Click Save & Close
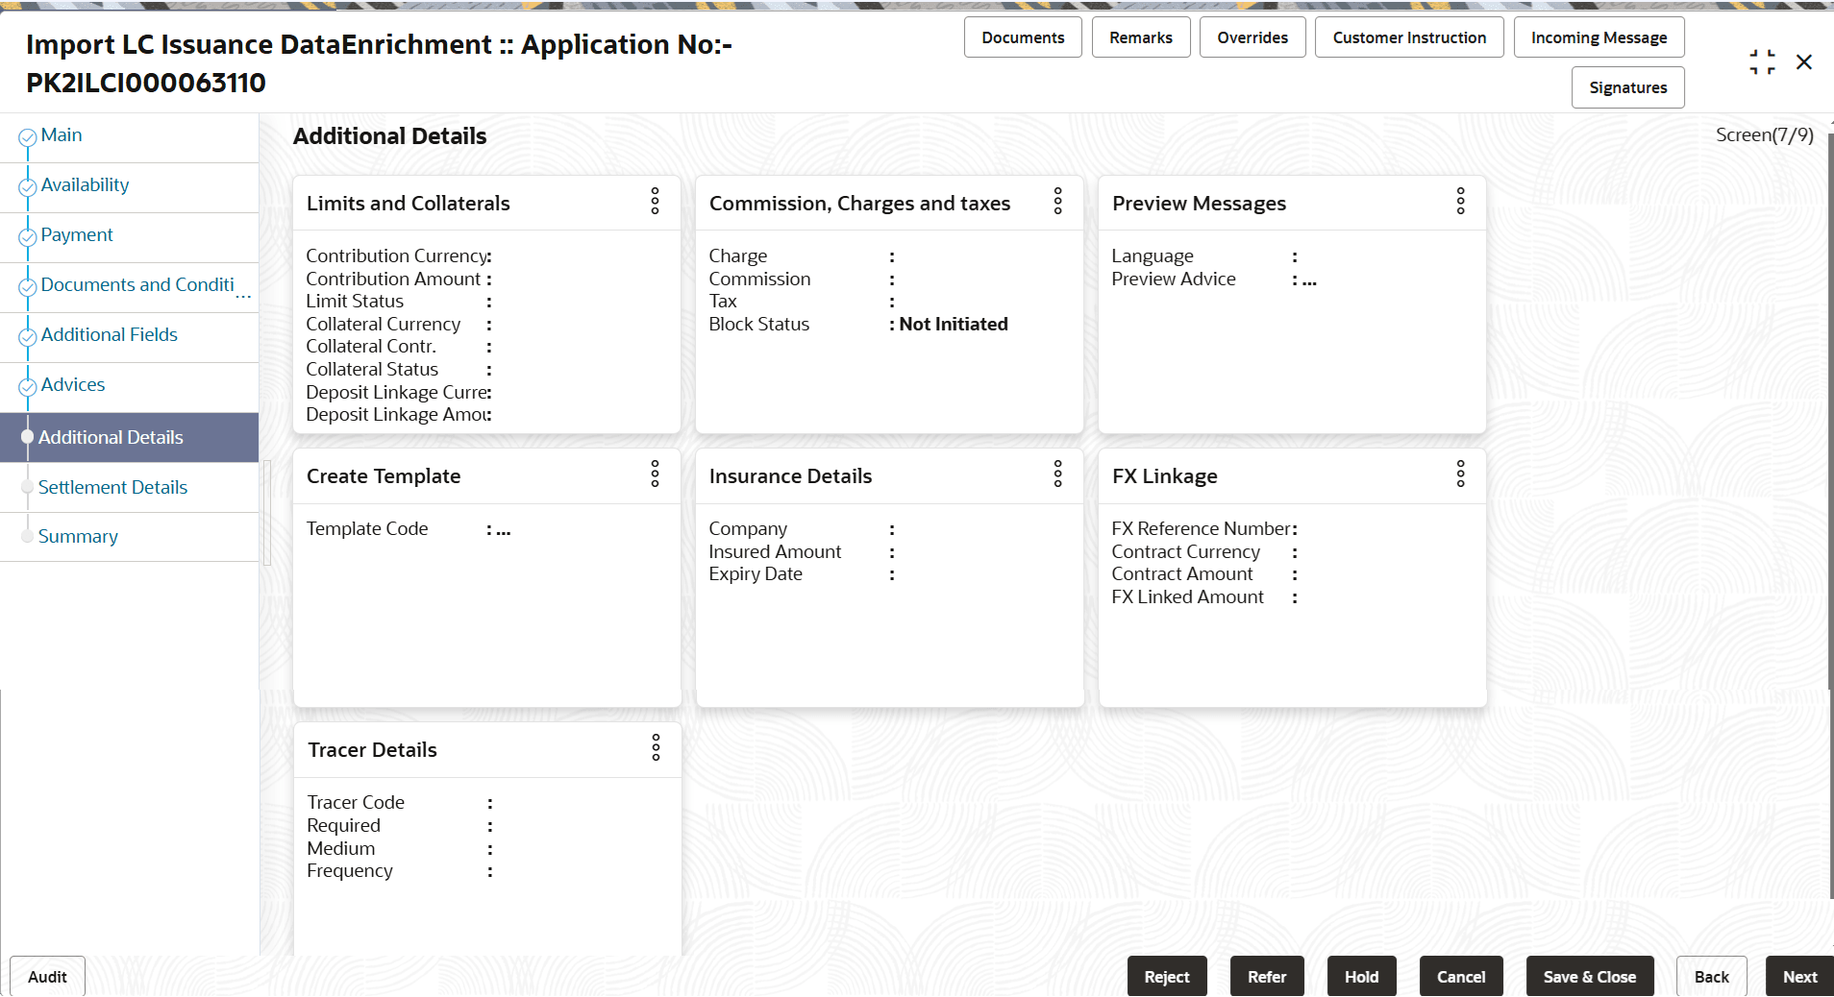 (1590, 977)
